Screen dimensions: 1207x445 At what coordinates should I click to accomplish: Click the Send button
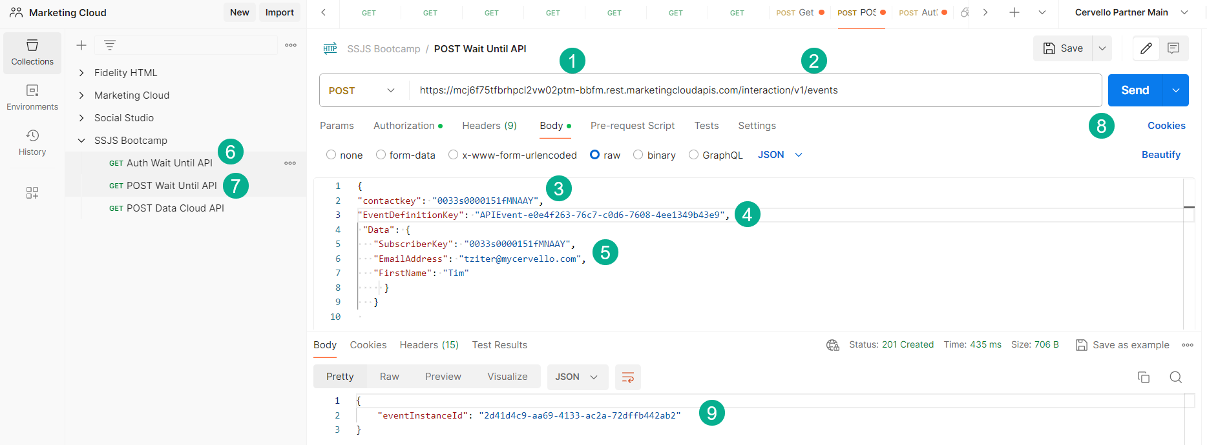pyautogui.click(x=1135, y=90)
